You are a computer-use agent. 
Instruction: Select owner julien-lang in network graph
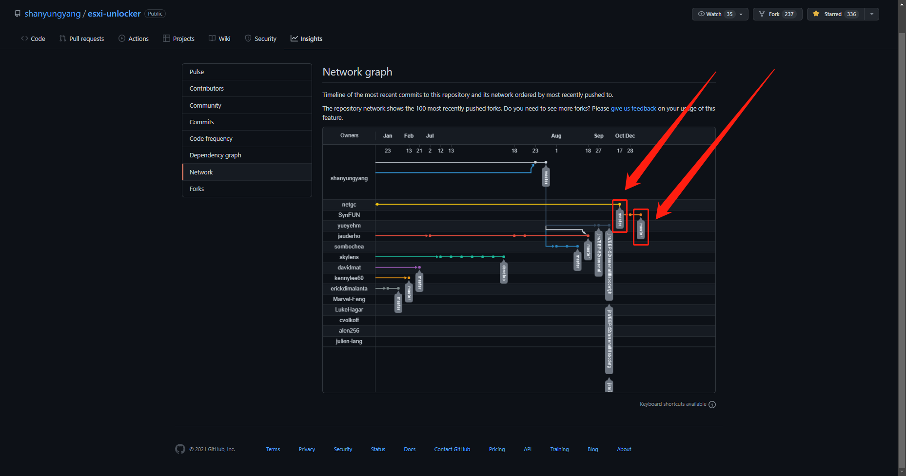349,341
